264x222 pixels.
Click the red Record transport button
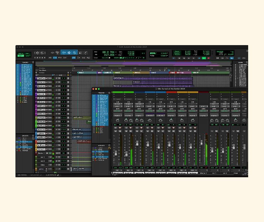point(208,58)
